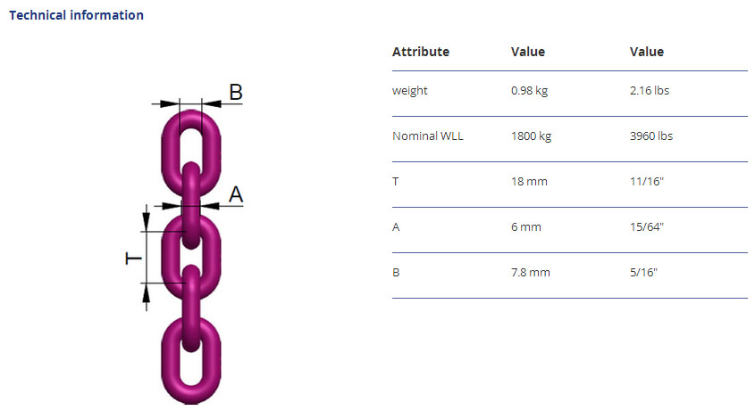The height and width of the screenshot is (419, 755).
Task: Click the Nominal WLL attribute label
Action: pos(428,136)
